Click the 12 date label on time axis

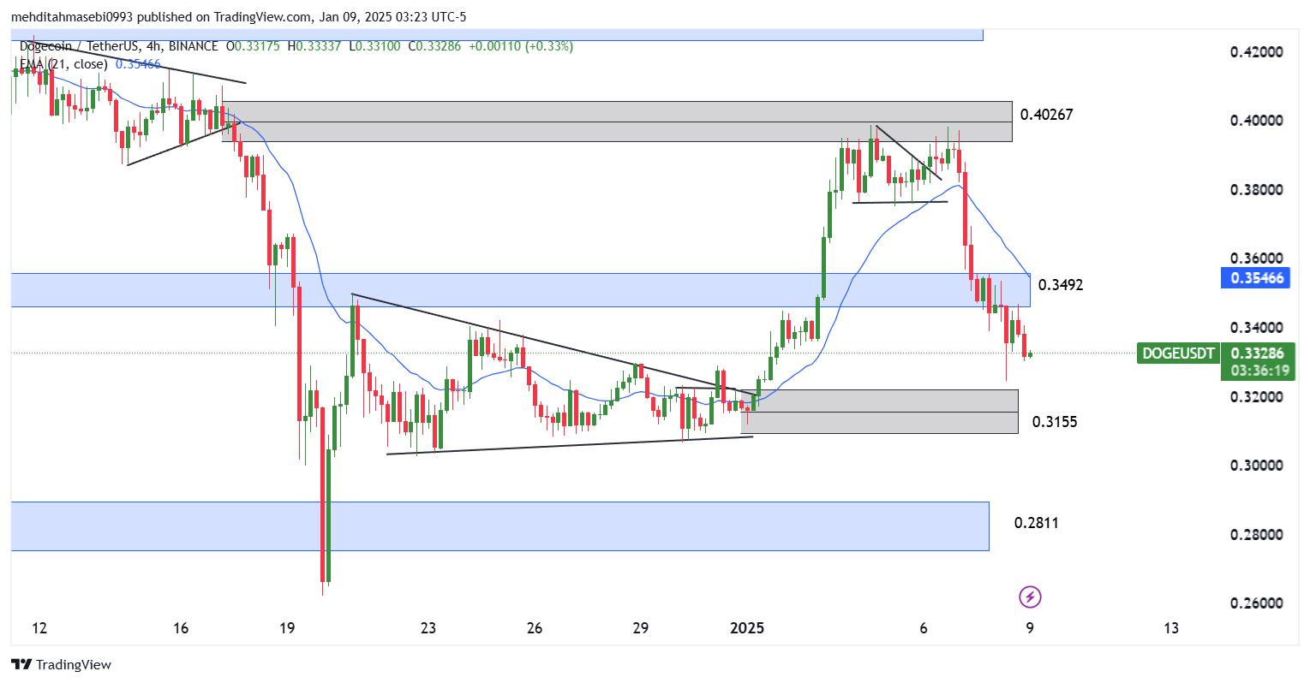click(x=39, y=628)
